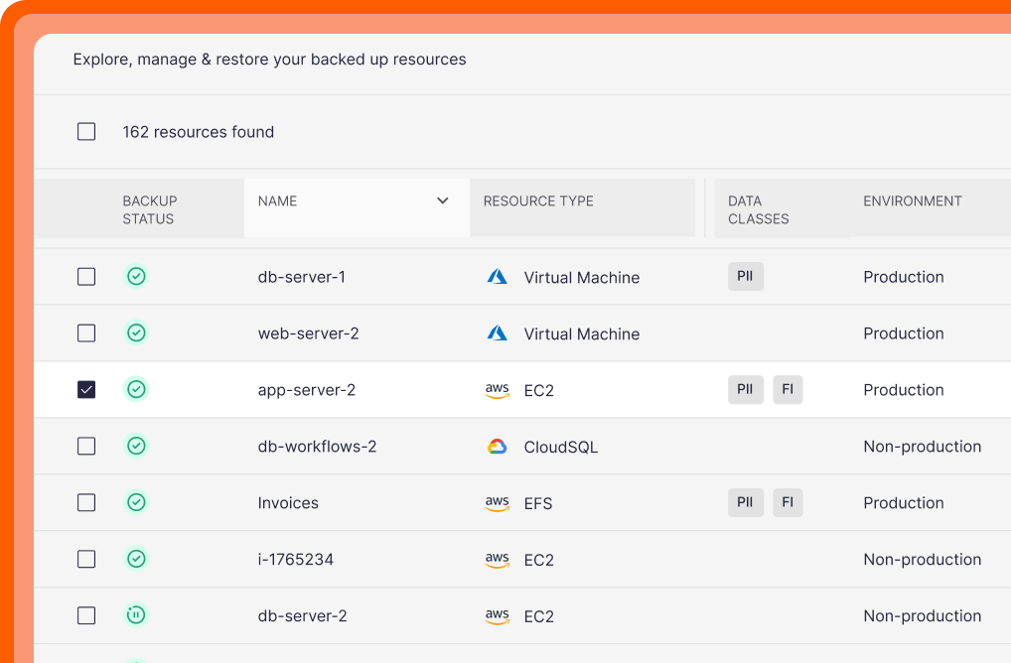Screen dimensions: 1011x663
Task: Click the paused backup icon for db-server-2
Action: 136,615
